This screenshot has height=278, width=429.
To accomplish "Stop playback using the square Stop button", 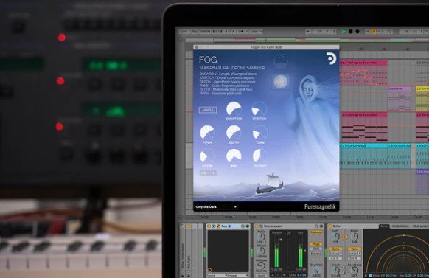I will (350, 32).
